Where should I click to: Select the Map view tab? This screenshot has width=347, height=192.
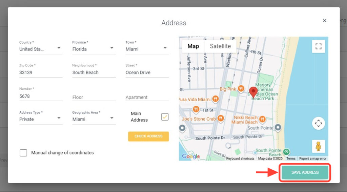pyautogui.click(x=193, y=46)
